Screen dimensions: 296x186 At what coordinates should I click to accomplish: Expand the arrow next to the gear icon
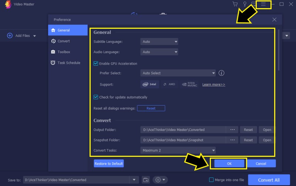[164, 180]
